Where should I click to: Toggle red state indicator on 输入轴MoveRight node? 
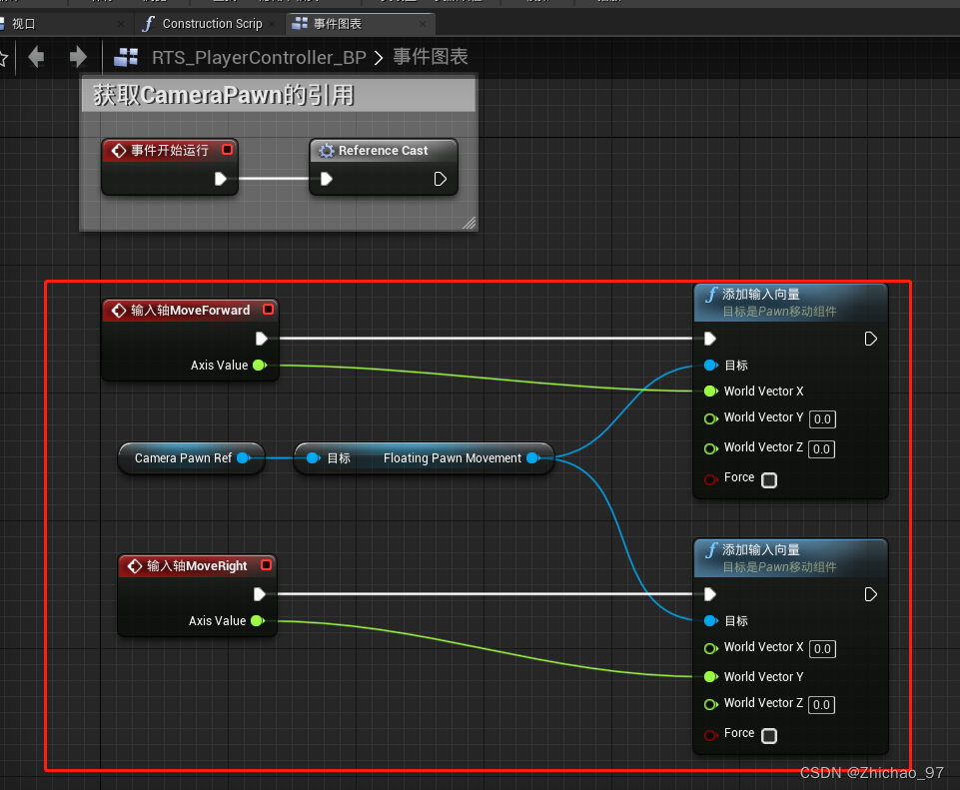(x=267, y=566)
